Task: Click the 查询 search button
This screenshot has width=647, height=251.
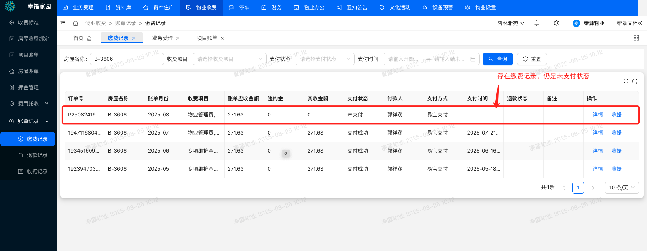Action: [498, 59]
